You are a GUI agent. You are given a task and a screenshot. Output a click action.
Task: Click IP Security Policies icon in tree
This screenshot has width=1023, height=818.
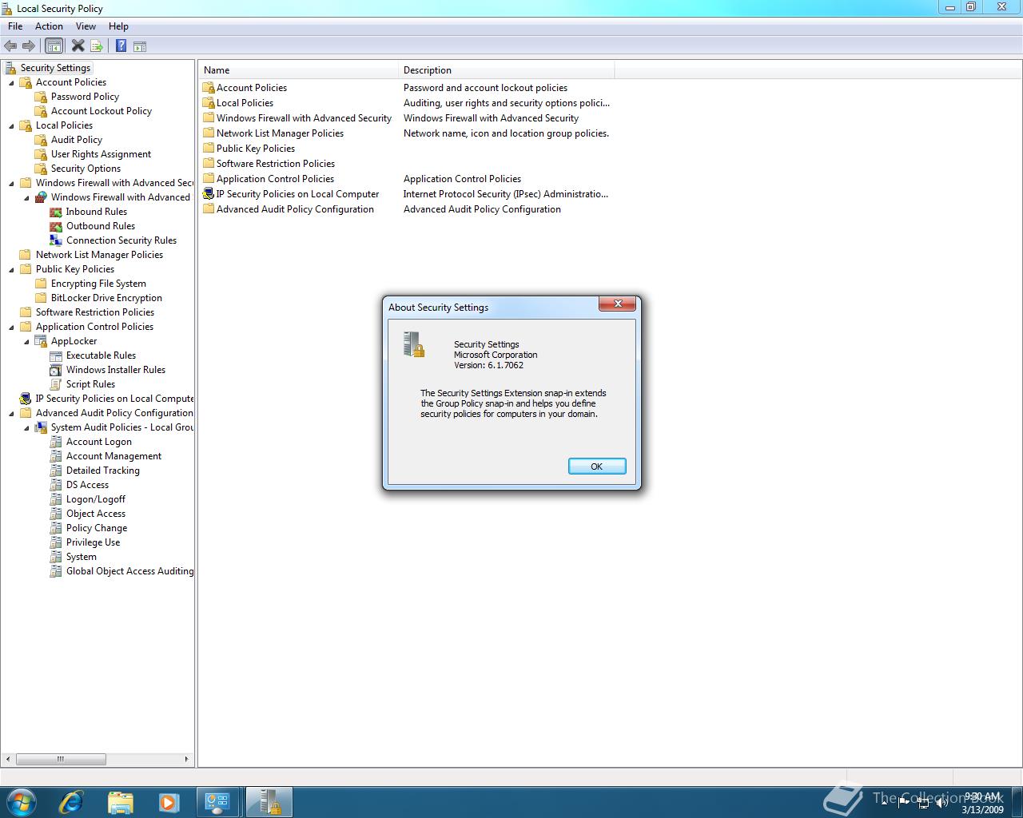(x=26, y=399)
